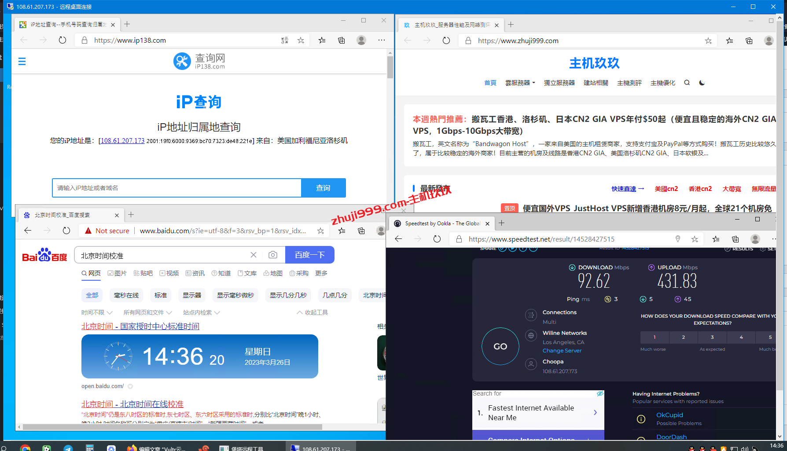Click remote desktop scrollbar down arrow
Image resolution: width=787 pixels, height=451 pixels.
pos(780,436)
